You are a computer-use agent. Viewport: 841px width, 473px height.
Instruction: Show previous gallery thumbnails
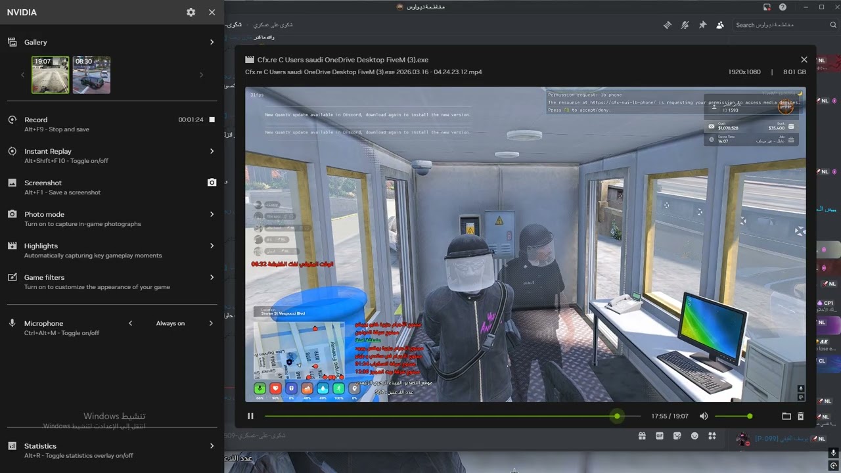pyautogui.click(x=22, y=75)
